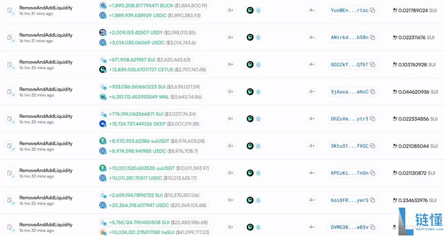445x236 pixels.
Task: Select +1,889,939.638929 USDC amount
Action: pos(138,15)
